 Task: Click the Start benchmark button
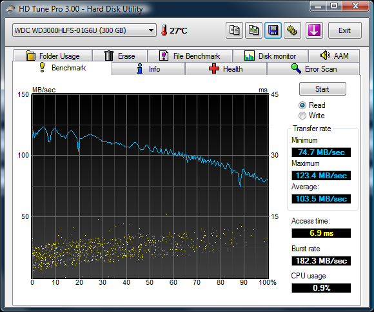click(x=322, y=89)
